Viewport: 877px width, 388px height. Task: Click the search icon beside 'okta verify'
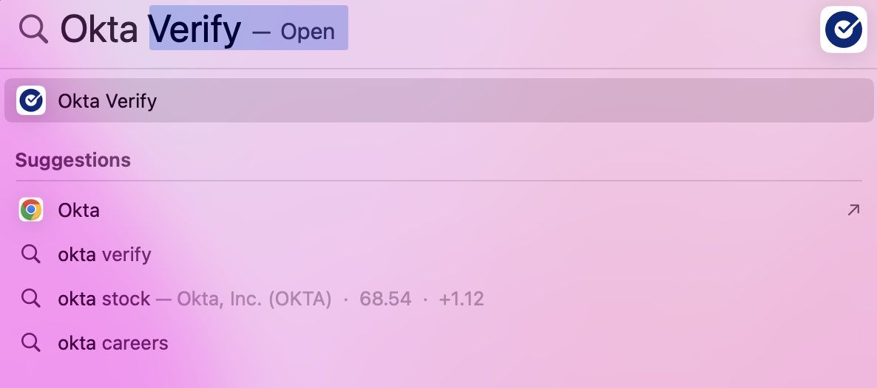coord(30,254)
